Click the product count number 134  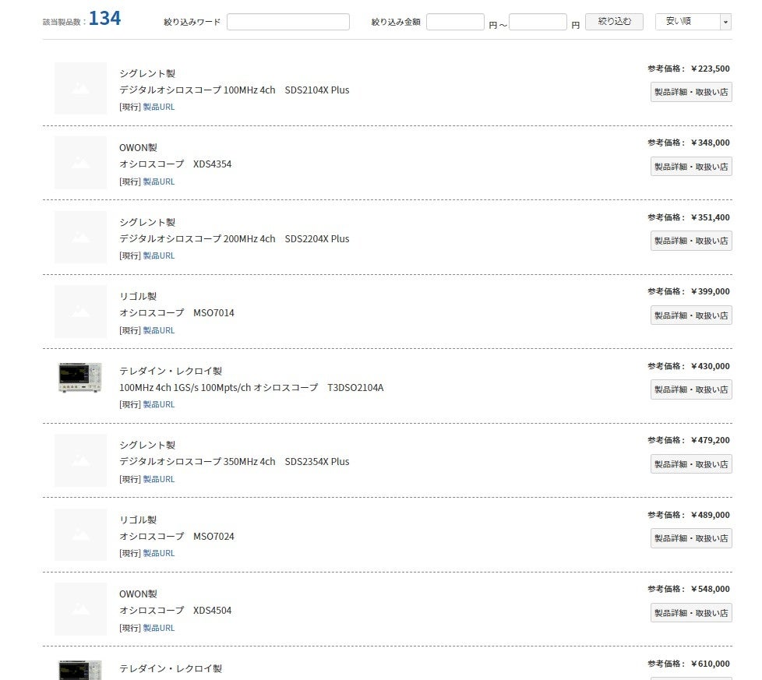click(104, 18)
